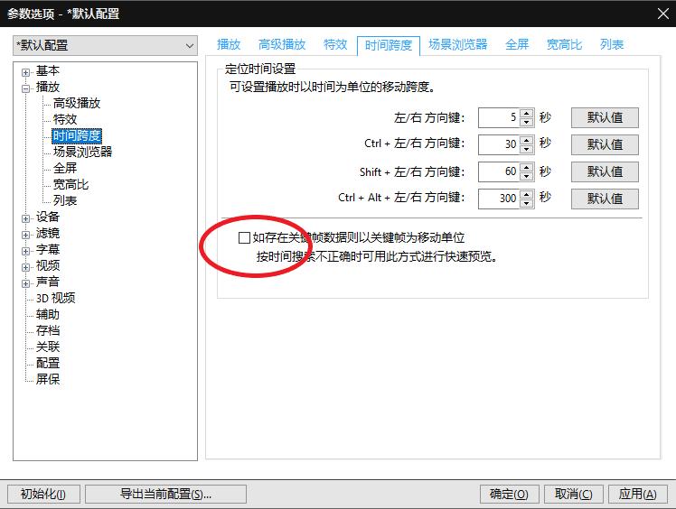Select 宽高比 in the tree
676x509 pixels.
pos(70,184)
